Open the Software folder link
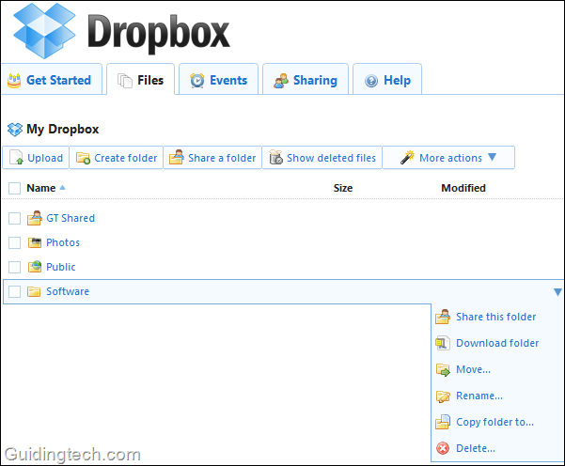565x466 pixels. (x=68, y=291)
